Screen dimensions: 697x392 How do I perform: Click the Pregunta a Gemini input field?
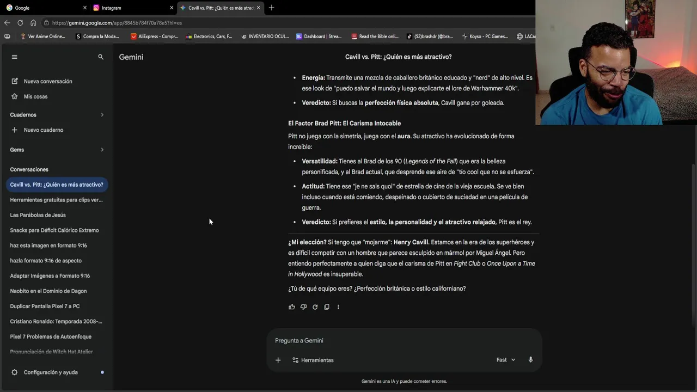tap(404, 341)
